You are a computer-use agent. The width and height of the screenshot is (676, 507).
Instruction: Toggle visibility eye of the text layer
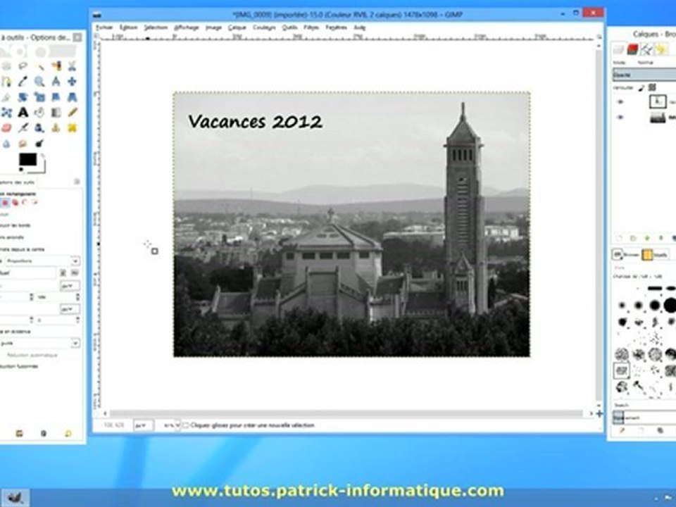tap(620, 102)
